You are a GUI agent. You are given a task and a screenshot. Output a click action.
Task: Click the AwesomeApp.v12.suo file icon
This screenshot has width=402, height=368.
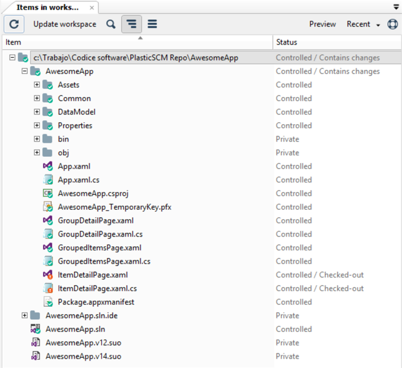click(35, 343)
